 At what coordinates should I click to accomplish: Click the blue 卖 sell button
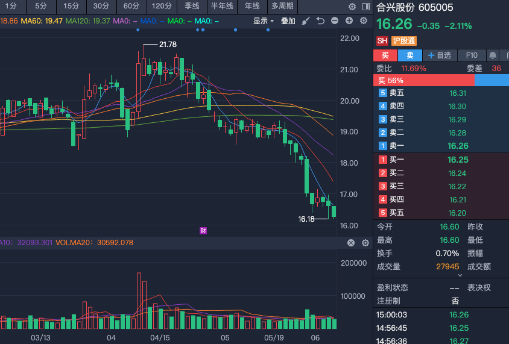410,55
